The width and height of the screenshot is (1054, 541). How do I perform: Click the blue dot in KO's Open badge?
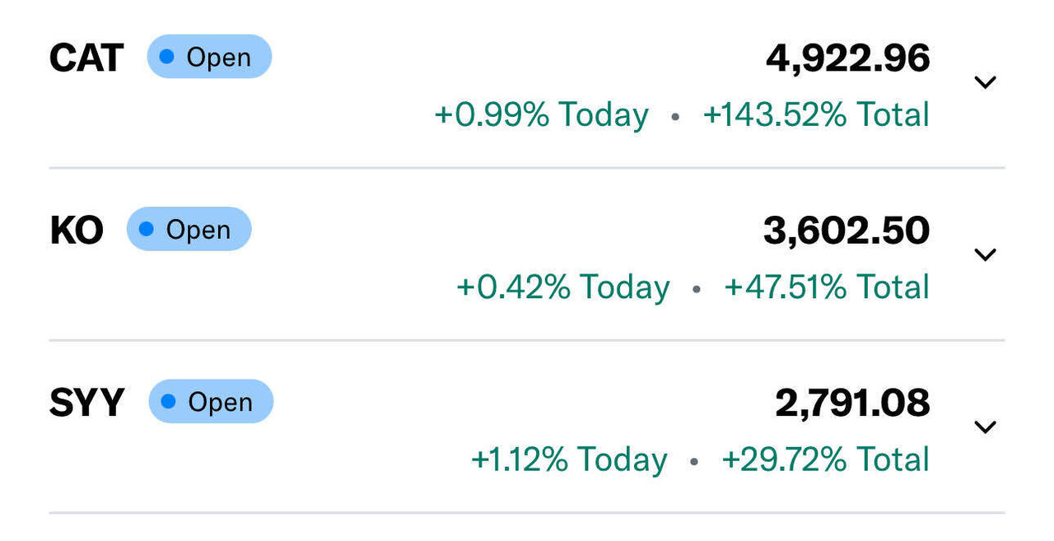(147, 229)
